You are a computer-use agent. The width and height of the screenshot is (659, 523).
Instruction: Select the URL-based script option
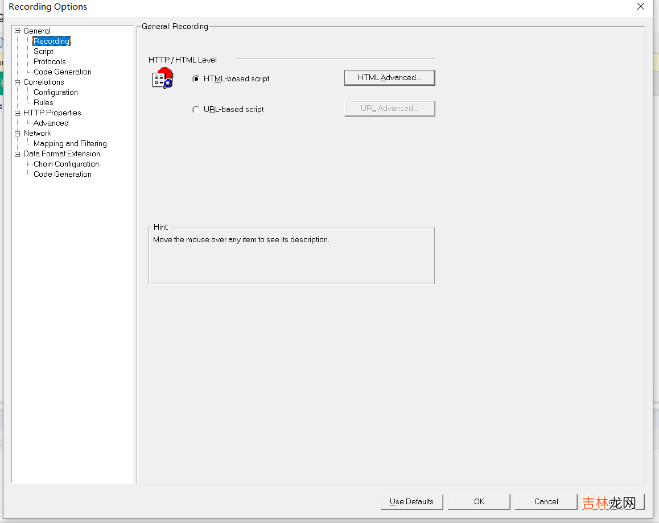pyautogui.click(x=196, y=110)
